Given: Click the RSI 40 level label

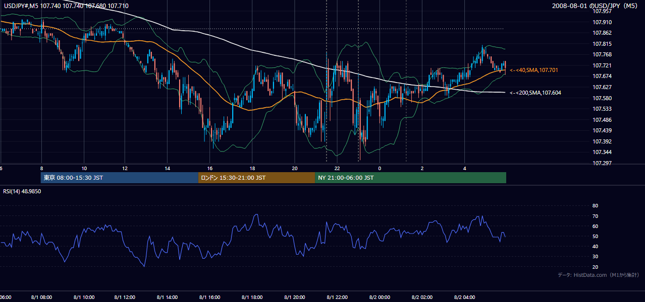Looking at the screenshot, I should click(x=595, y=247).
